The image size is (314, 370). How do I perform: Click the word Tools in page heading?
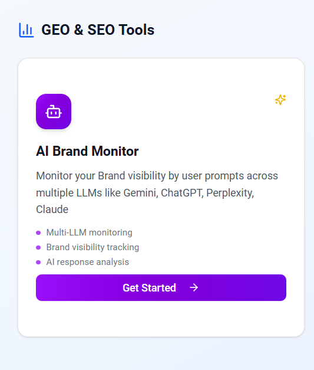pyautogui.click(x=137, y=30)
